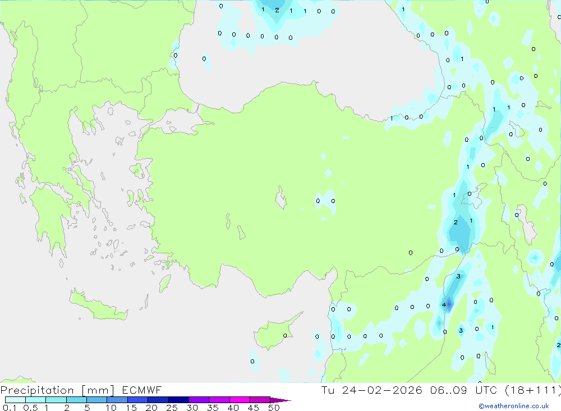Pick the 0.5 to 1 mm legend swatch
Screen dimensions: 561x411
[x=36, y=400]
